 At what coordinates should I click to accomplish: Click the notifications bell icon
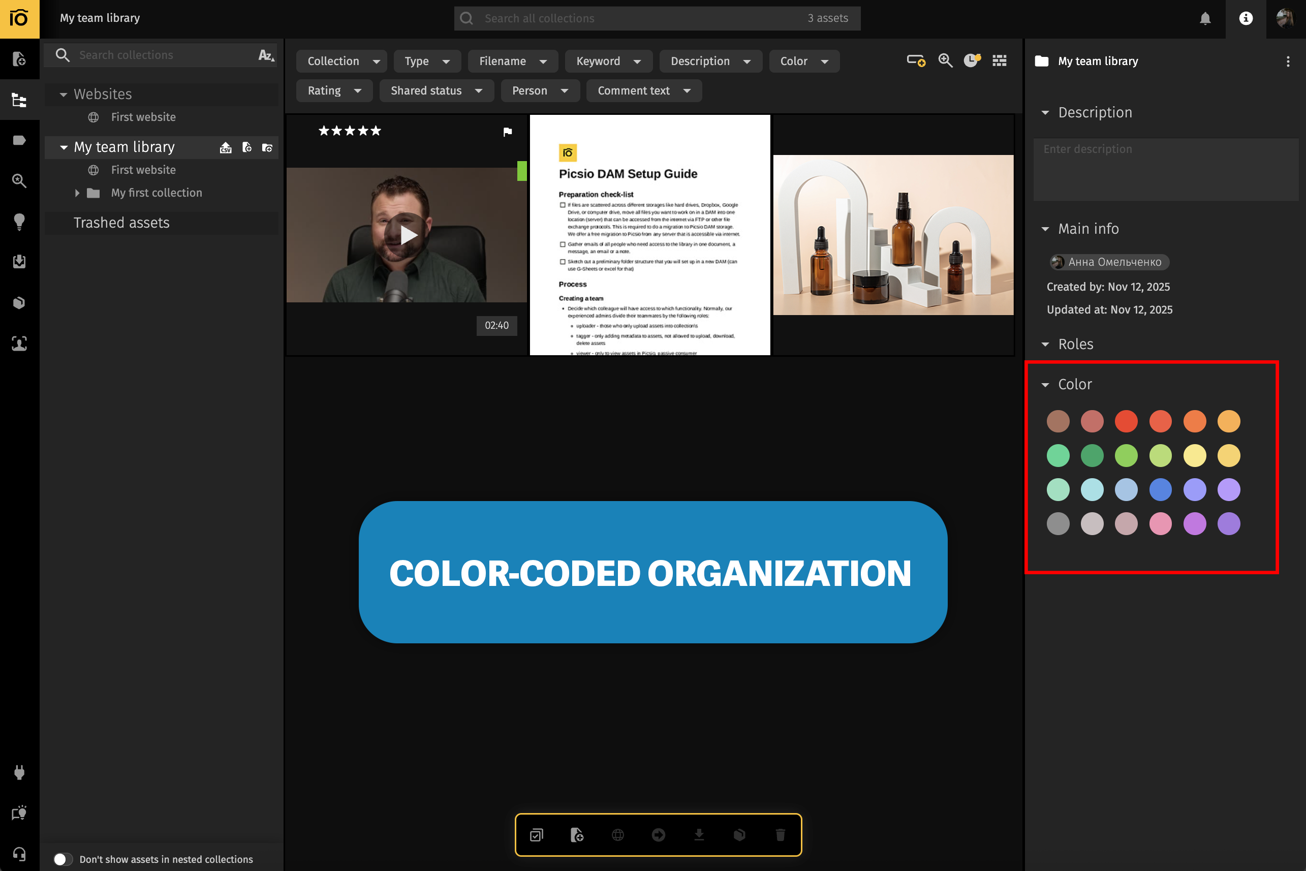click(1204, 18)
